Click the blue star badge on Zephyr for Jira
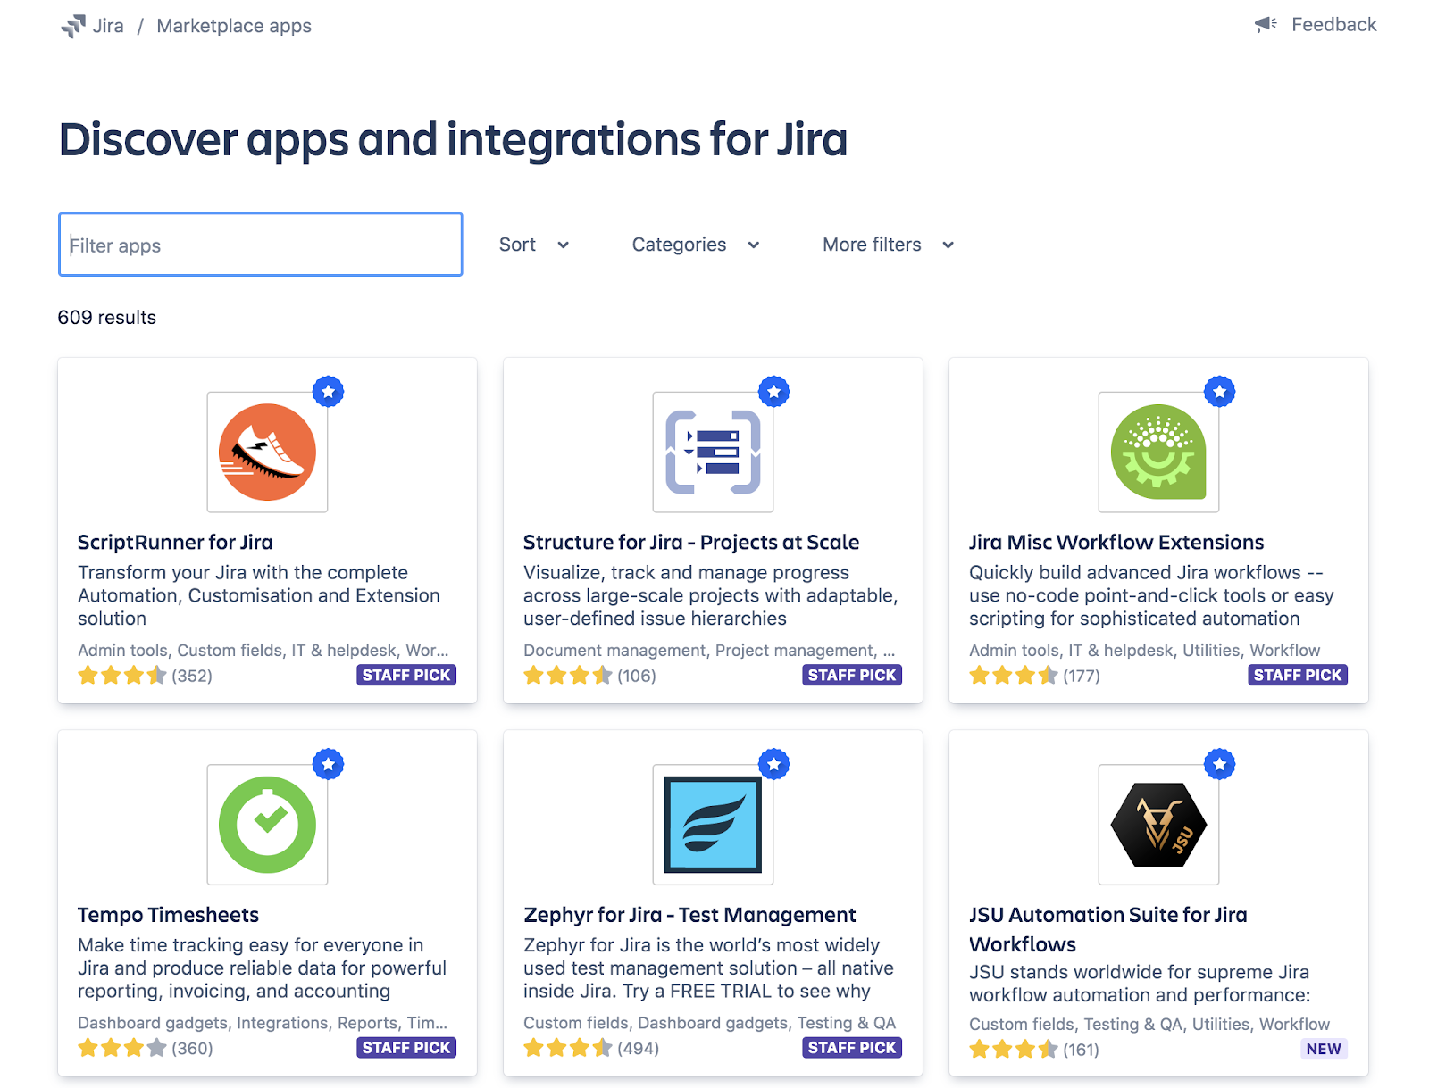The width and height of the screenshot is (1429, 1088). coord(774,764)
